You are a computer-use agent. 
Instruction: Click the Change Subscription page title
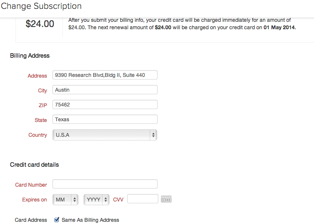41,6
